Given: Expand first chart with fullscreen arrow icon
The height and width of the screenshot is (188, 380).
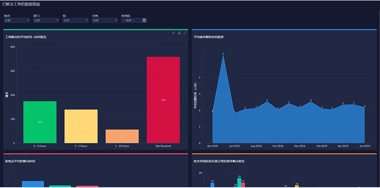Looking at the screenshot, I should (x=185, y=33).
